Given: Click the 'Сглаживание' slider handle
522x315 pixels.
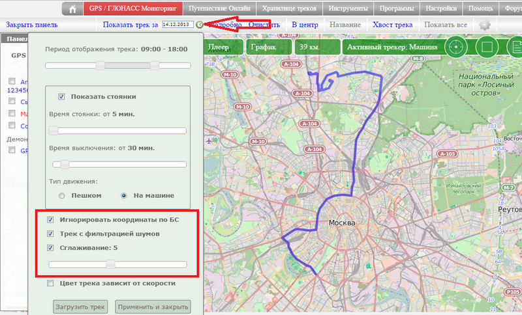Looking at the screenshot, I should pos(111,264).
